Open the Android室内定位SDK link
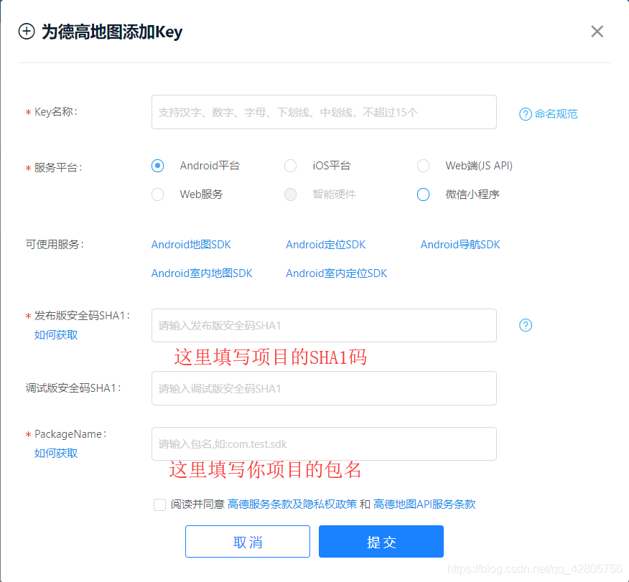 point(336,273)
